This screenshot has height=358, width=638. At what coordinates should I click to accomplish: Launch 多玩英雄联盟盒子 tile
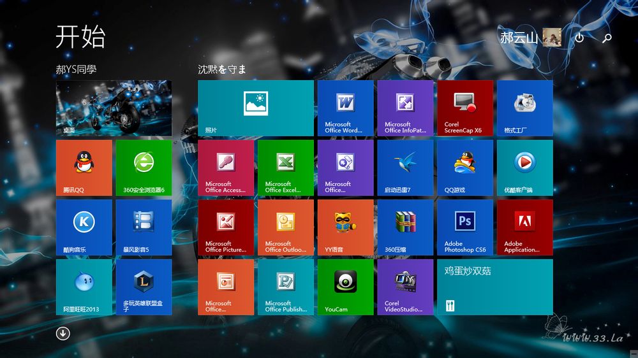(x=144, y=287)
